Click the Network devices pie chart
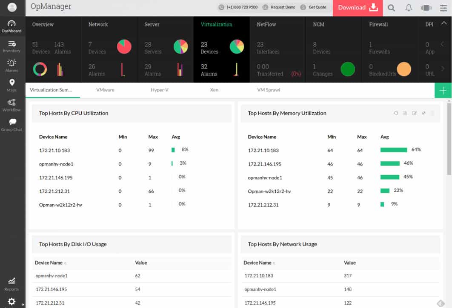452x308 pixels. (124, 47)
